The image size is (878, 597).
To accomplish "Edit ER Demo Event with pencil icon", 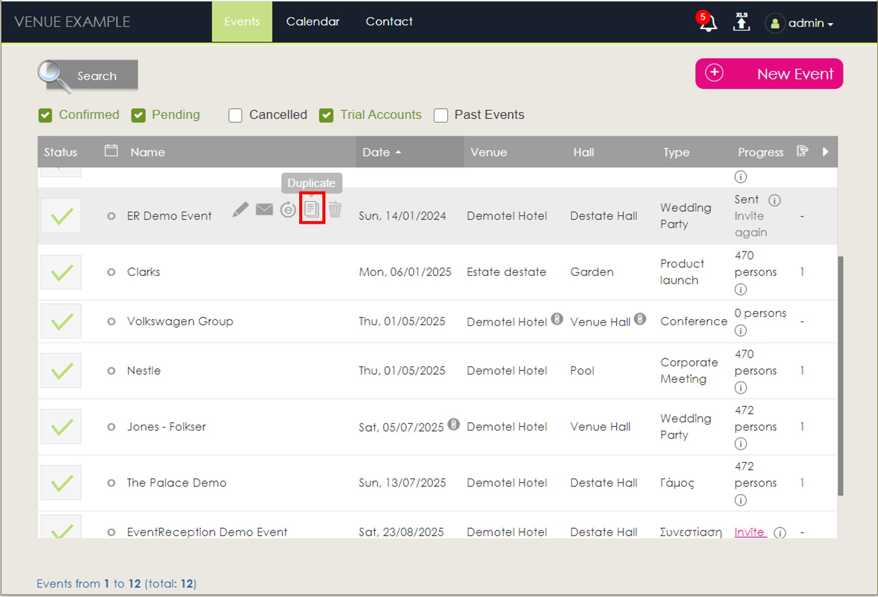I will [240, 209].
